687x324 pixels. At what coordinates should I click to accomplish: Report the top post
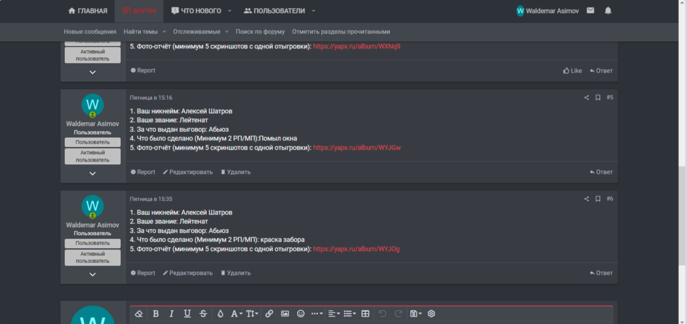pyautogui.click(x=143, y=70)
